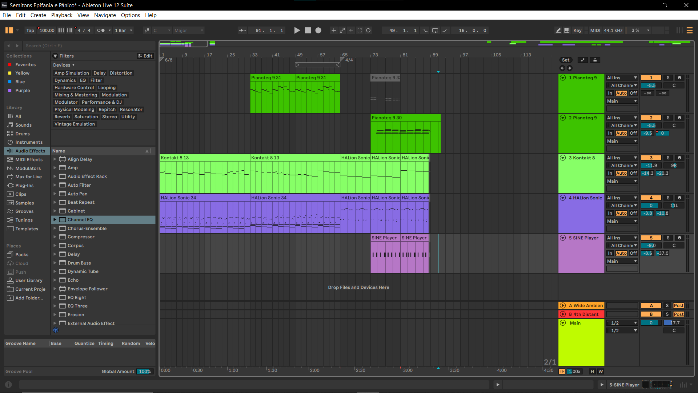Open the Playback menu
Screen dimensions: 698x393
pyautogui.click(x=62, y=15)
